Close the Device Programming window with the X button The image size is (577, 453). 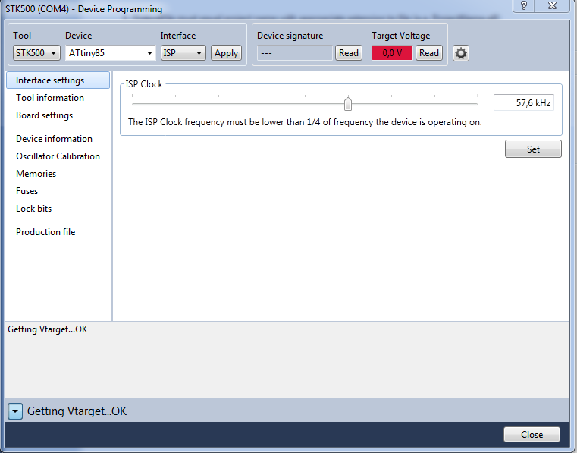[x=552, y=5]
